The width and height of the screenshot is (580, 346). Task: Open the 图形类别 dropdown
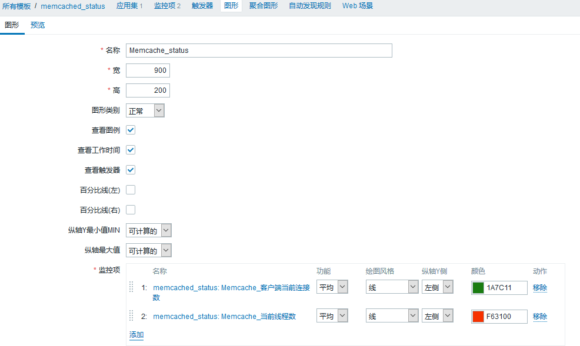(x=145, y=110)
